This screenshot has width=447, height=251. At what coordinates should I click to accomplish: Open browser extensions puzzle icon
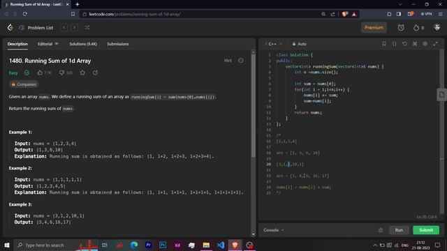point(389,14)
